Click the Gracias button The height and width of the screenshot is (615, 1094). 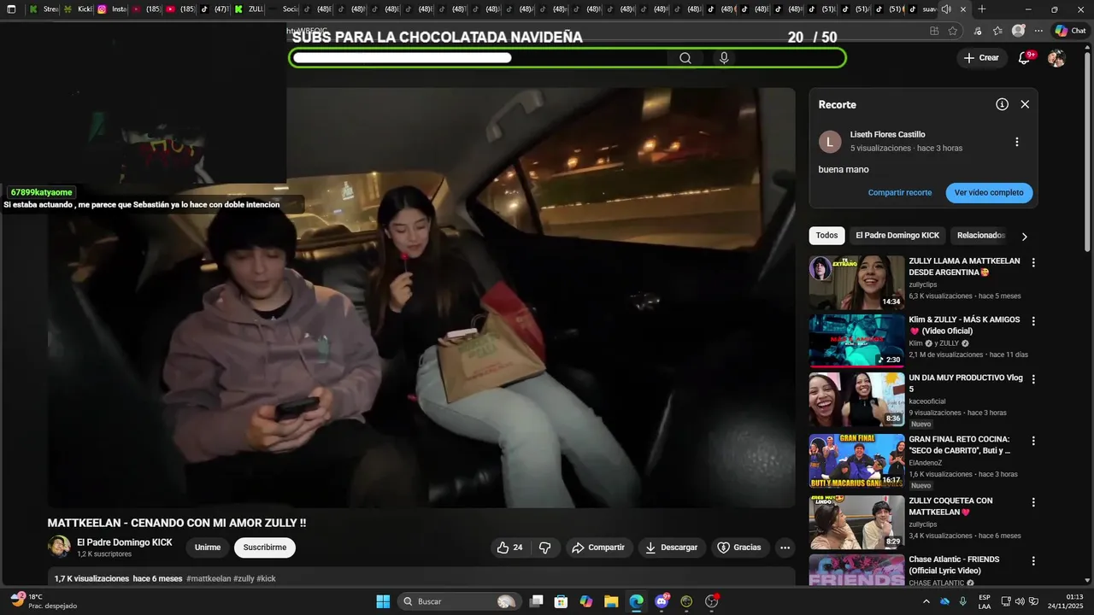tap(738, 548)
